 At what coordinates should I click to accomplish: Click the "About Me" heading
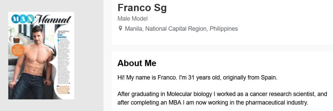(x=137, y=63)
